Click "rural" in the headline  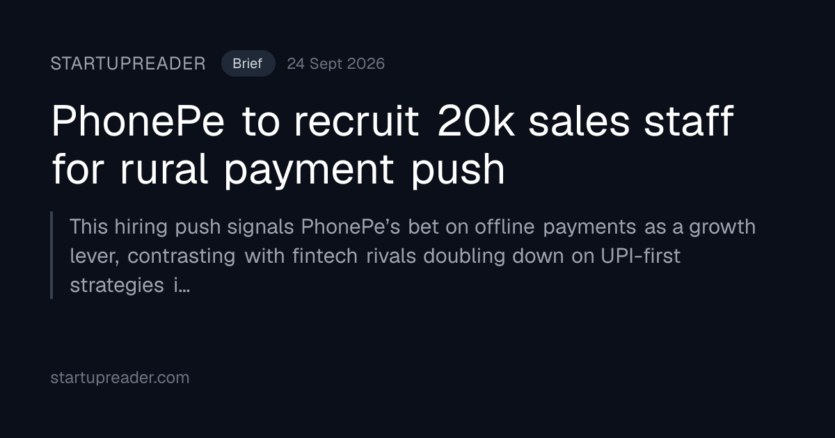pyautogui.click(x=164, y=169)
